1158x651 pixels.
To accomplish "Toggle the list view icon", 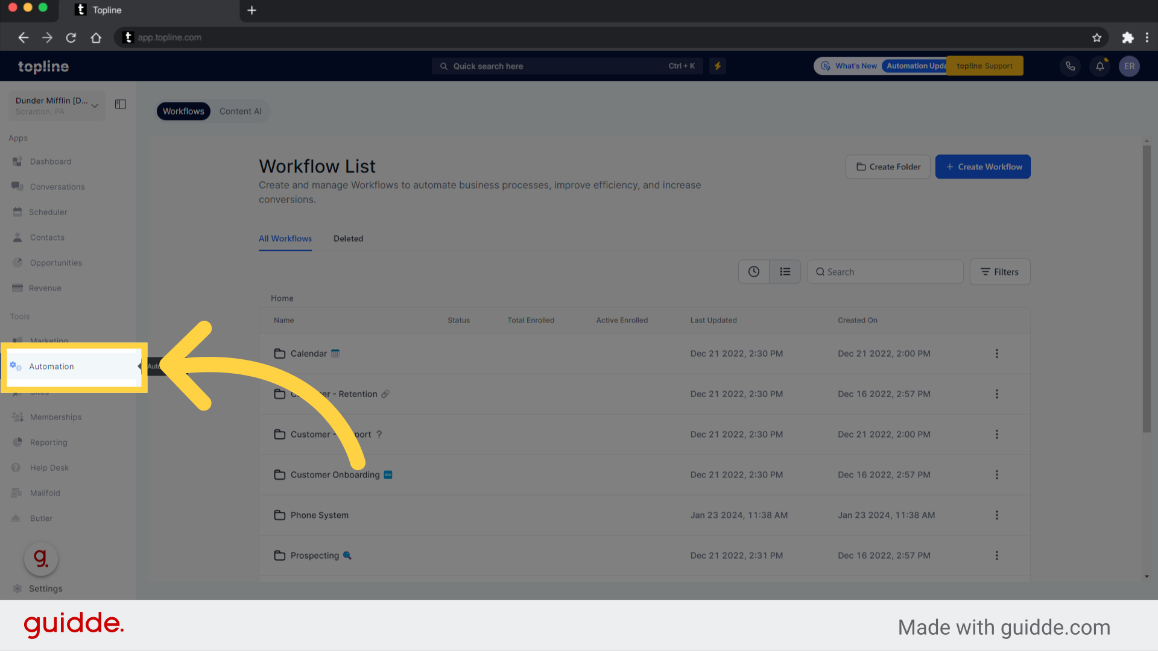I will click(x=785, y=272).
